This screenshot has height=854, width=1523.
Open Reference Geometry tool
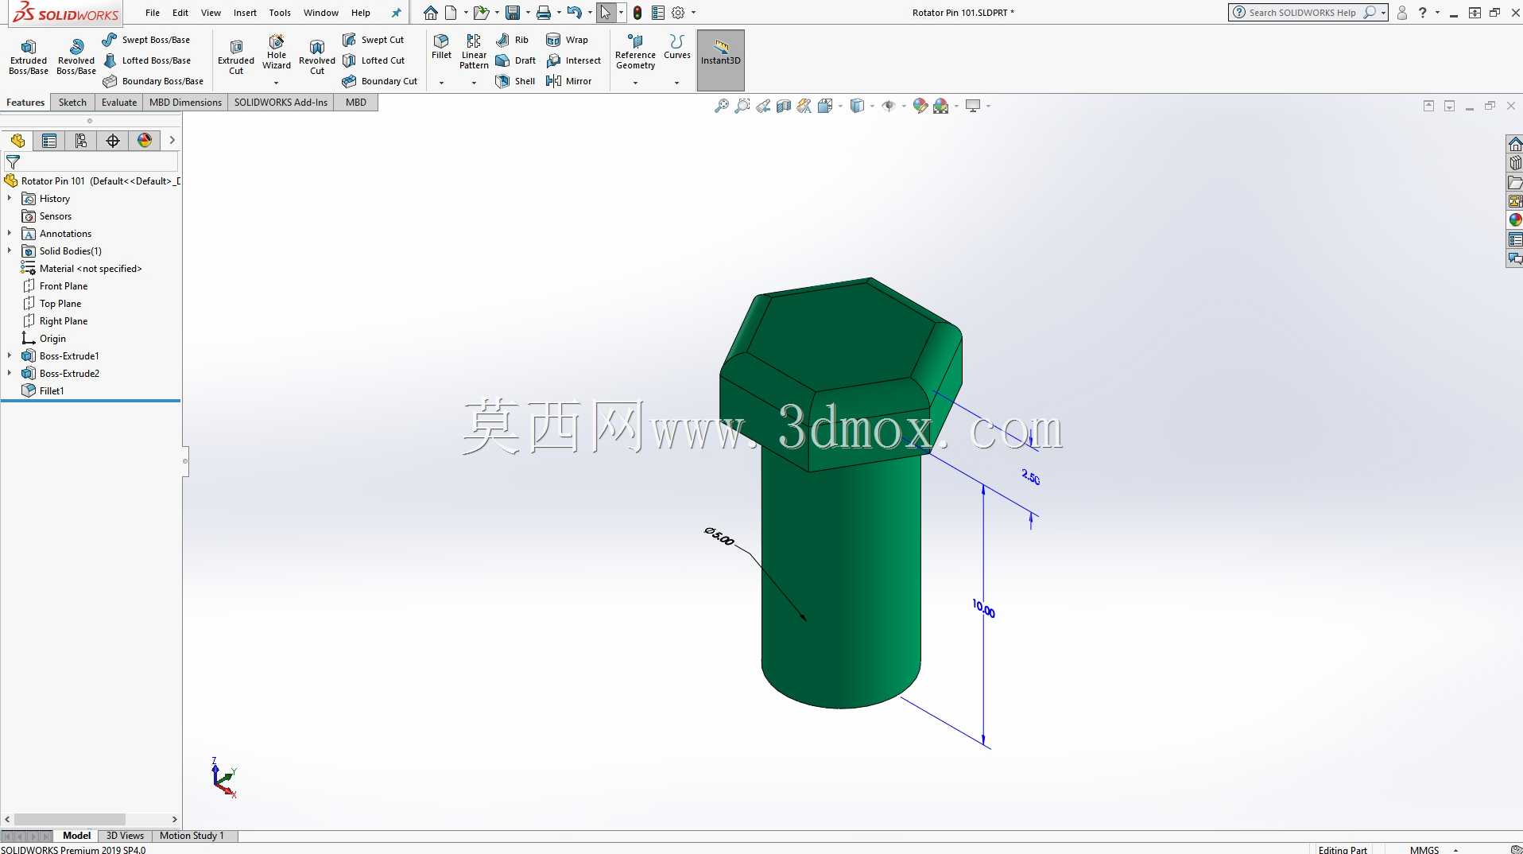635,52
